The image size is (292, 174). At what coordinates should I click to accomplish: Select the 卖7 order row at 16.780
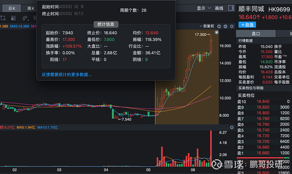pos(264,119)
